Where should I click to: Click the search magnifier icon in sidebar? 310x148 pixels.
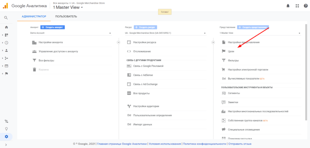tap(6, 18)
